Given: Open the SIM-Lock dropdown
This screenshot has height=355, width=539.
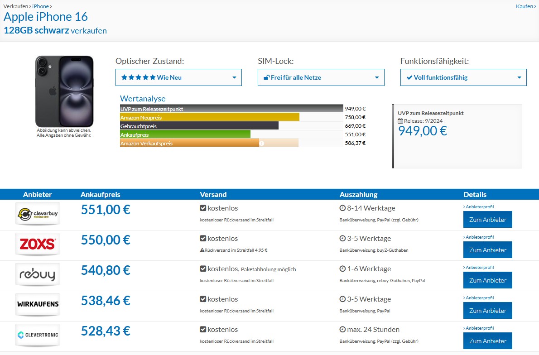Looking at the screenshot, I should 321,77.
